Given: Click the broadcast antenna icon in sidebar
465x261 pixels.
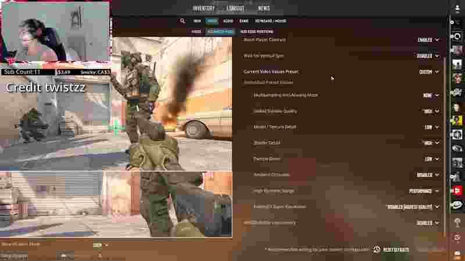Looking at the screenshot, I should click(x=457, y=222).
